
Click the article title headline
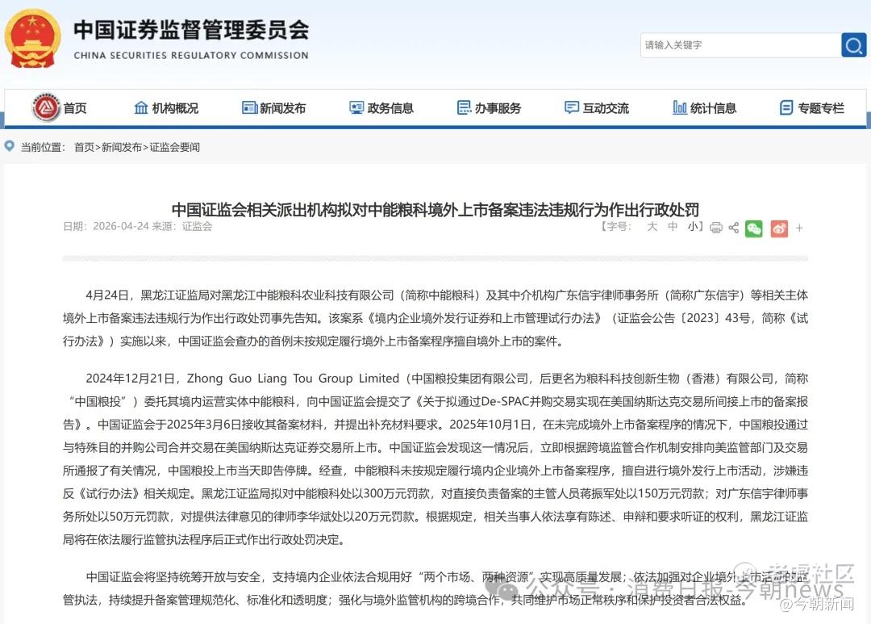435,210
